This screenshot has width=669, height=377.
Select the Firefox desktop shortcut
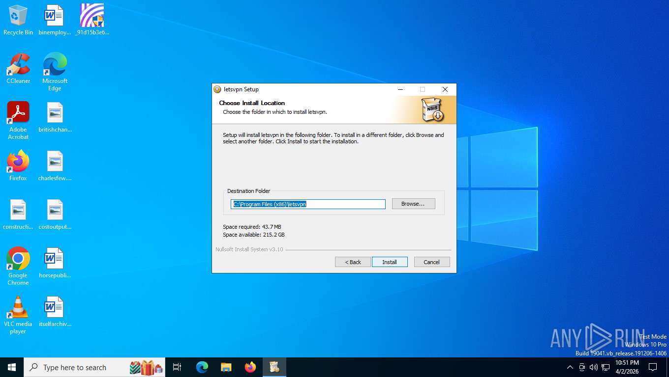18,166
